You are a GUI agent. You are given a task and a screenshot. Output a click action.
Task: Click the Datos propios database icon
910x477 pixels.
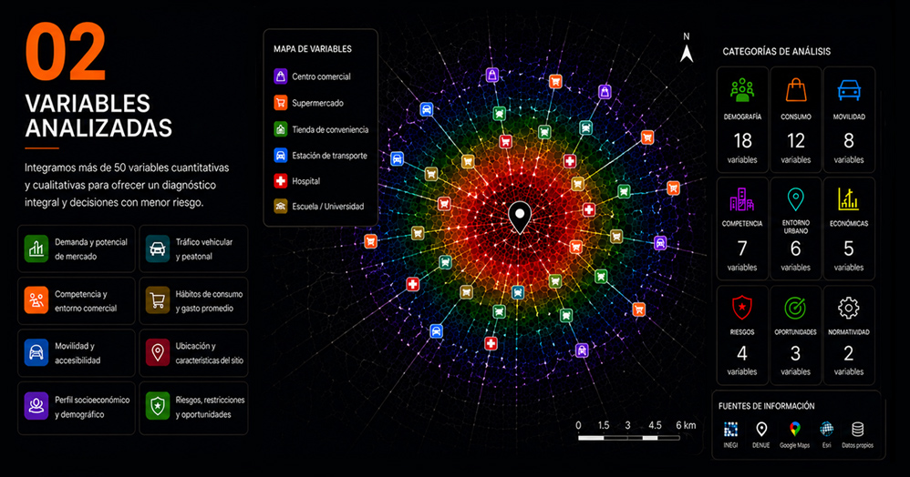point(857,430)
